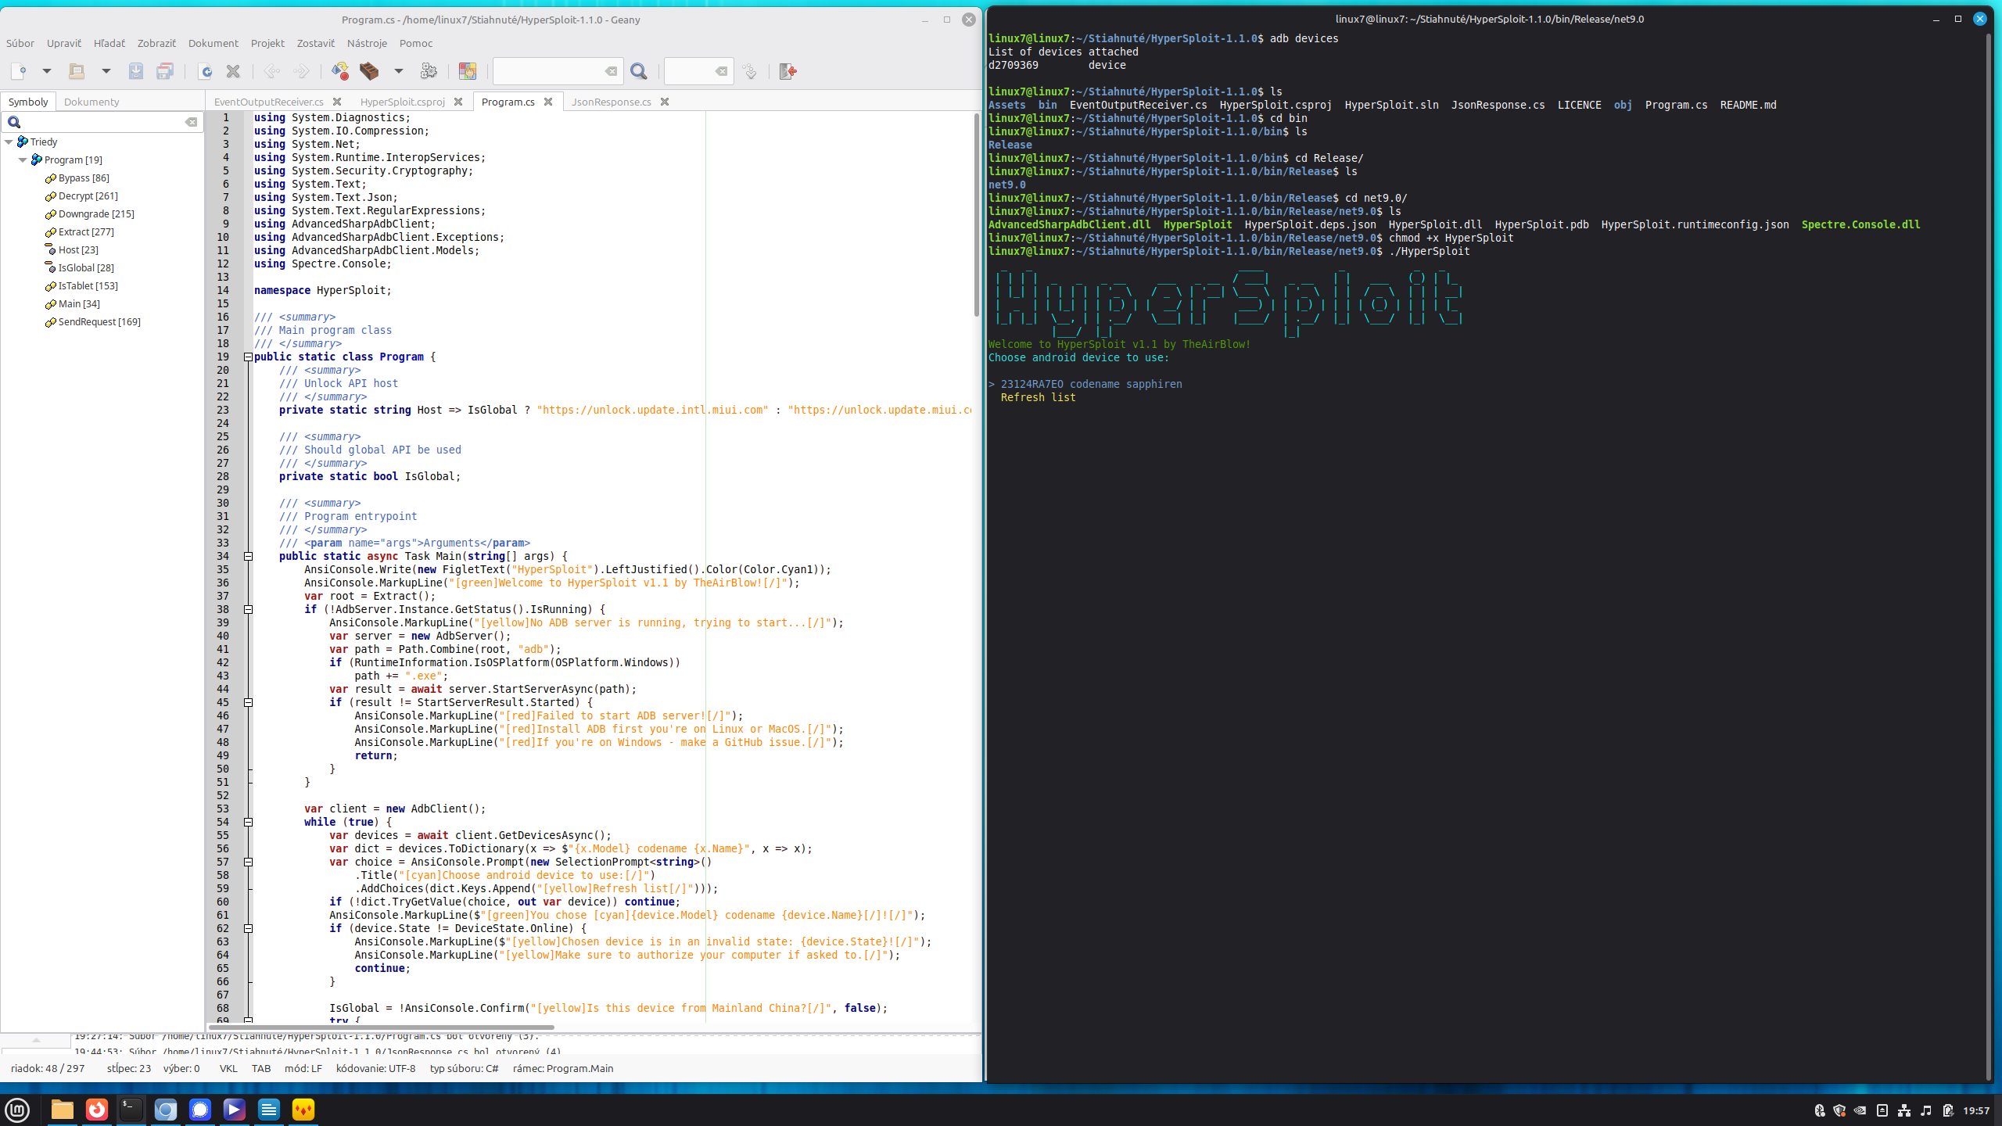Click the Save all files icon
Viewport: 2002px width, 1126px height.
[165, 71]
